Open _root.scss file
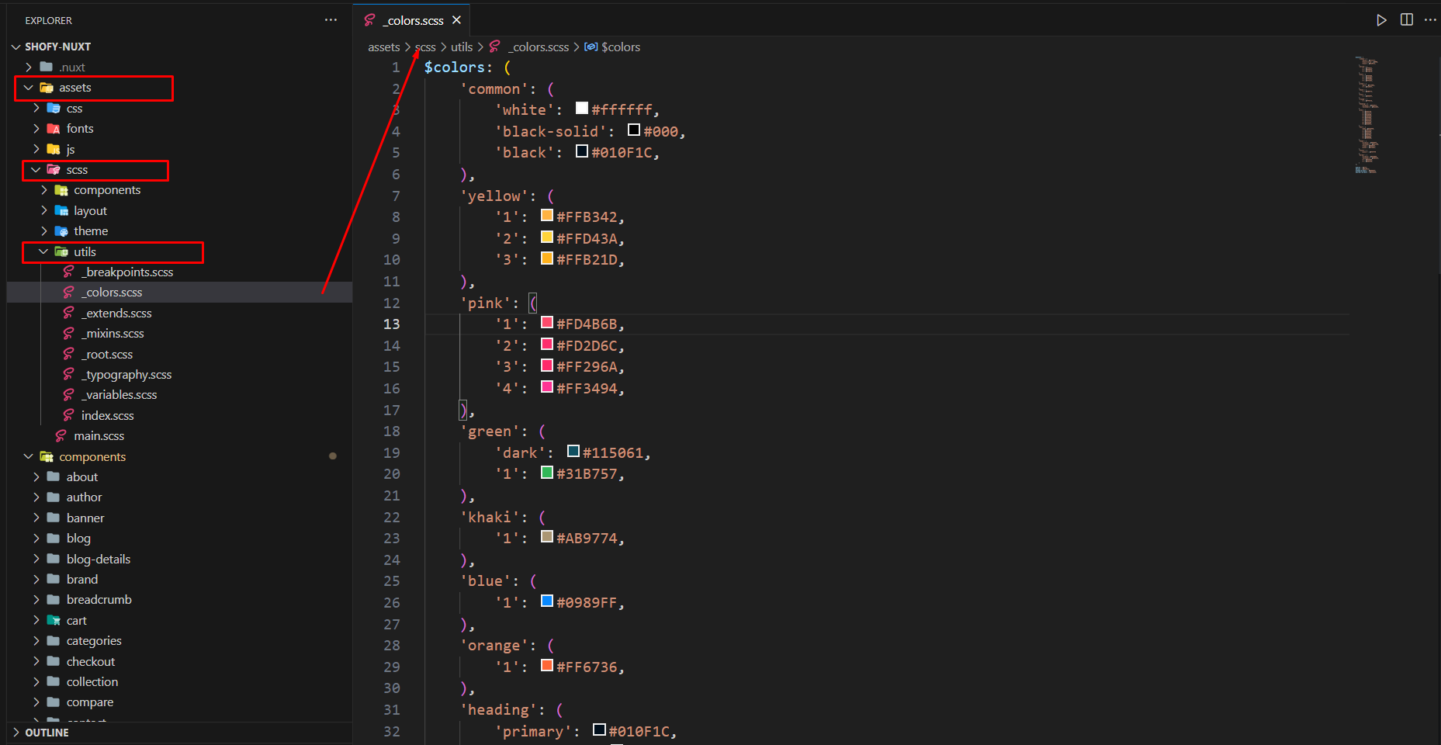This screenshot has height=745, width=1441. (x=107, y=354)
